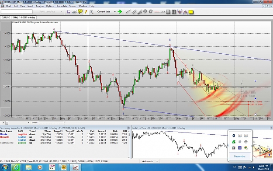Select the second spiral circle tool
The height and width of the screenshot is (171, 273).
point(151,11)
